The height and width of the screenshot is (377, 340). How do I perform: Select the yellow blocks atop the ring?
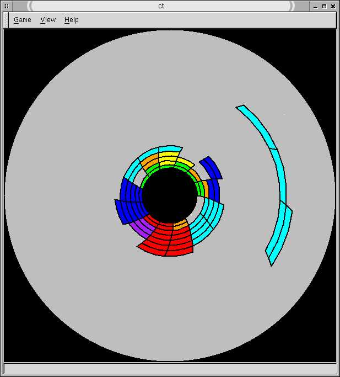[168, 158]
